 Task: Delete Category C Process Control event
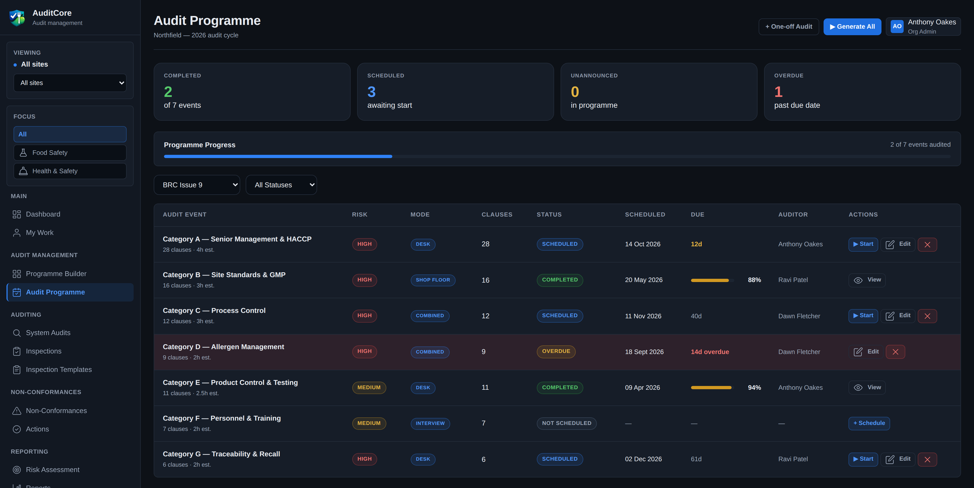[x=927, y=316]
